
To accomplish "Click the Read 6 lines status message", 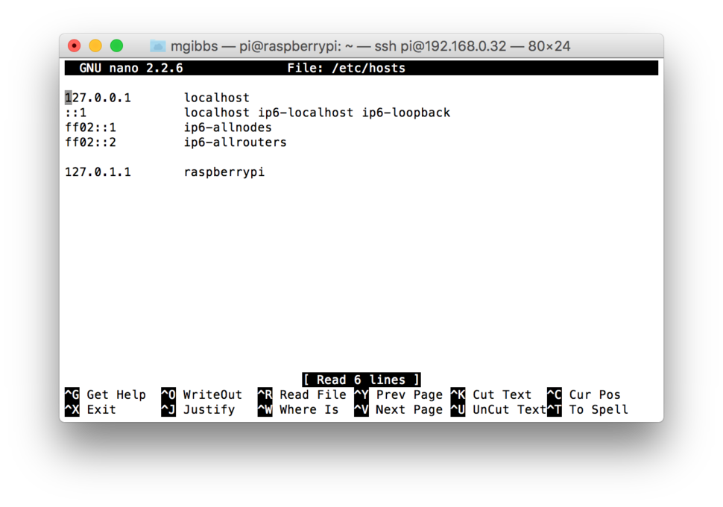I will click(361, 380).
